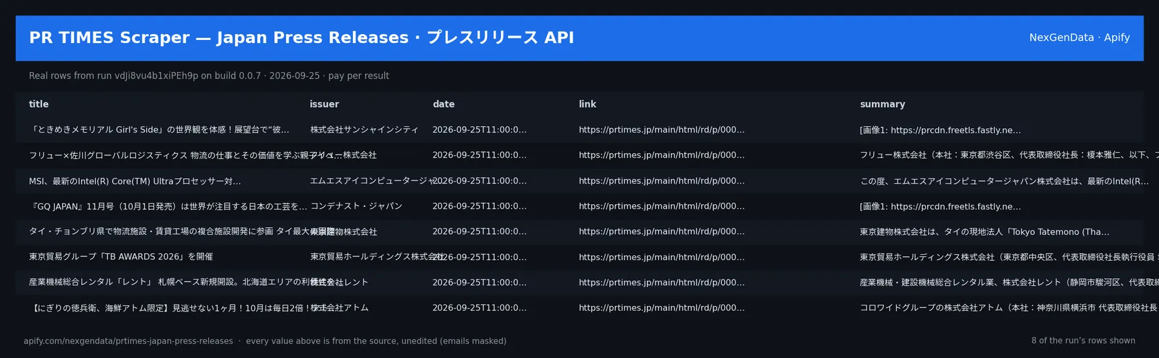Click the footer URL apify.com/nexgendata/prtimes-japan-press-releases
The height and width of the screenshot is (358, 1159).
(x=128, y=341)
